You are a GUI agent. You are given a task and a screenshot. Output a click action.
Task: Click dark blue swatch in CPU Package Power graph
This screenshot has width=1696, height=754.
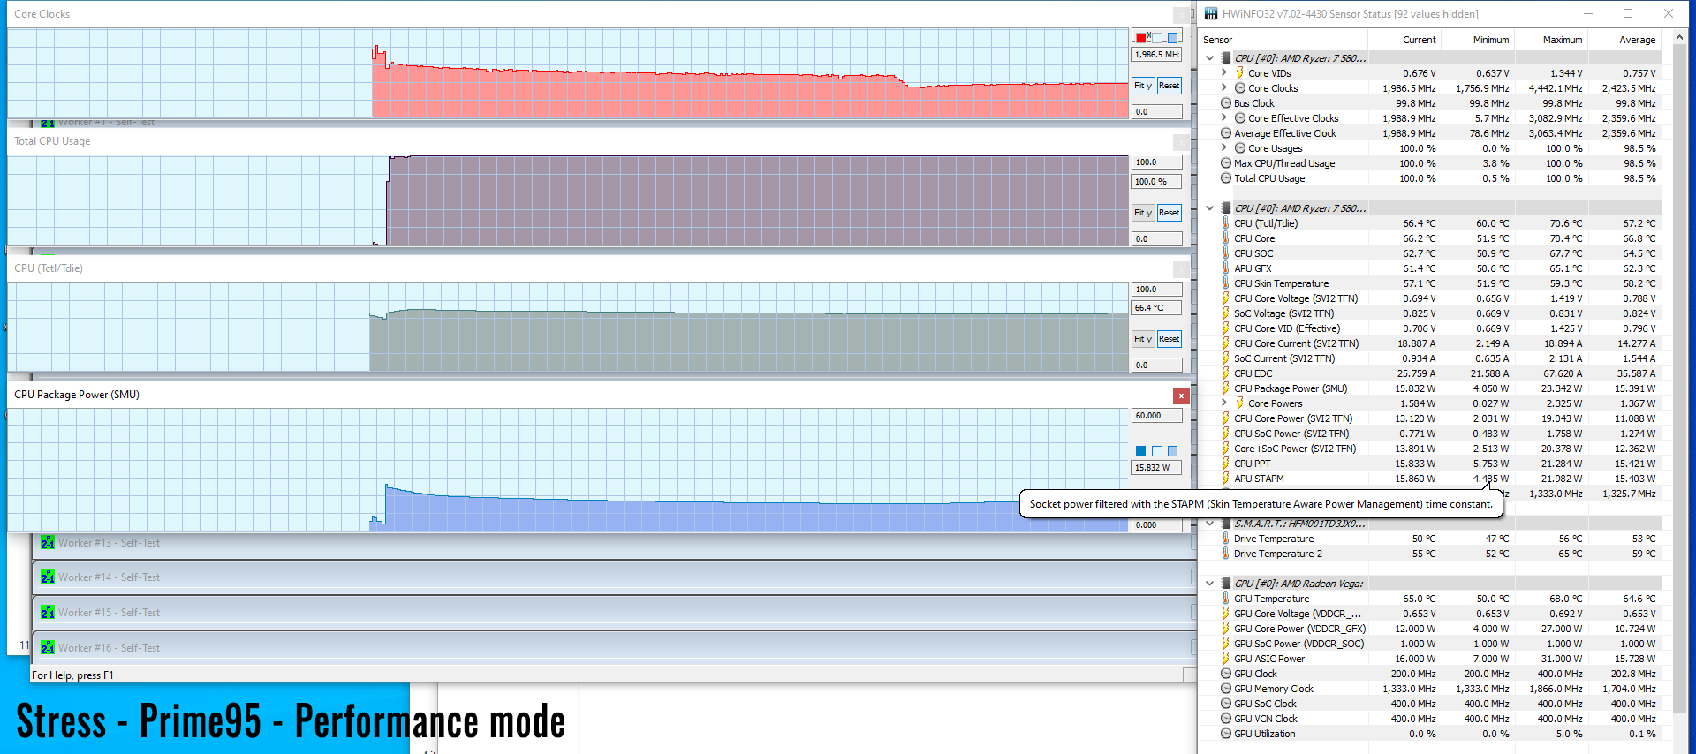coord(1141,451)
